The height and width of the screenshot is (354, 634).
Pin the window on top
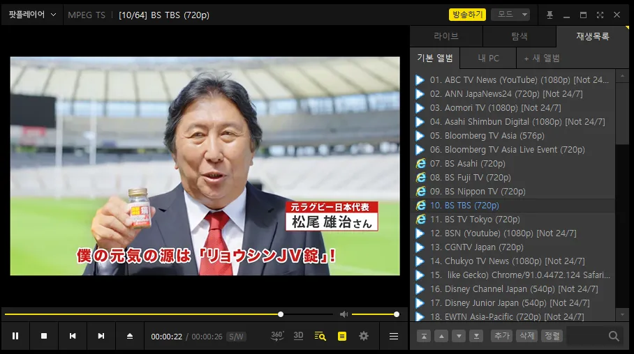[x=550, y=15]
